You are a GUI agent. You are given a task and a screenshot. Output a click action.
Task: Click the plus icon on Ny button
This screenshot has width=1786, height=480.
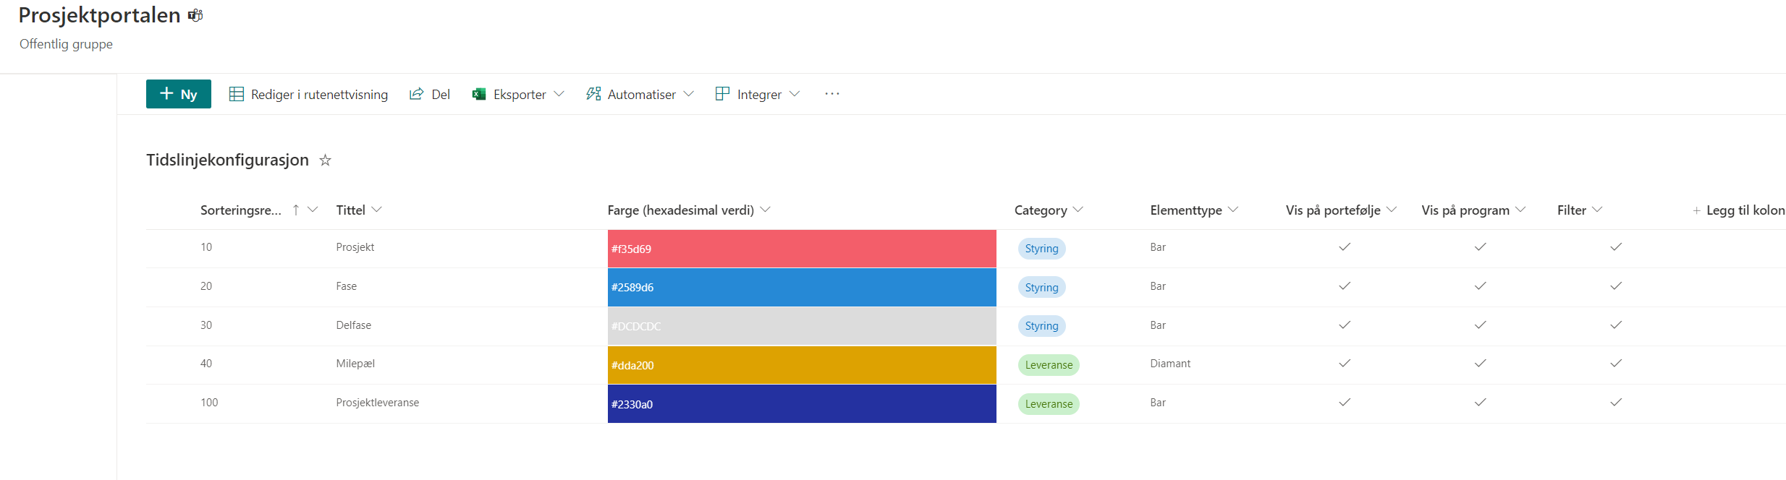pos(166,93)
